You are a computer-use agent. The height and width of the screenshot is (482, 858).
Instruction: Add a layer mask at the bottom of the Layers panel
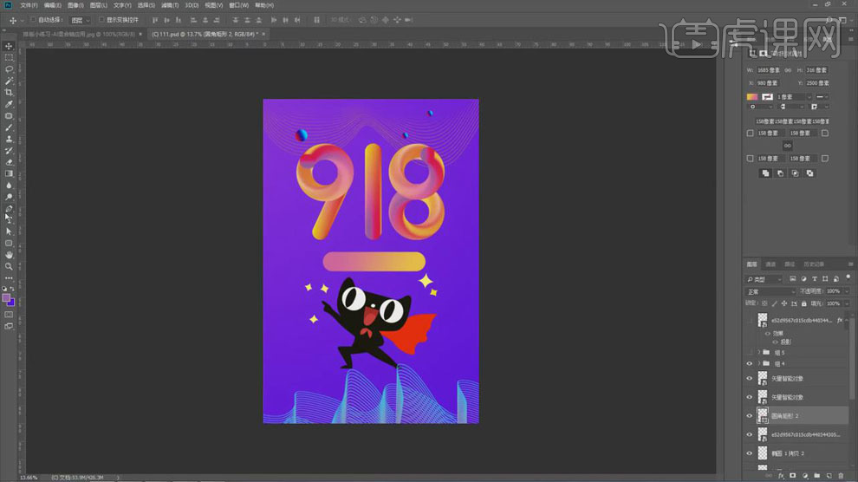click(793, 476)
